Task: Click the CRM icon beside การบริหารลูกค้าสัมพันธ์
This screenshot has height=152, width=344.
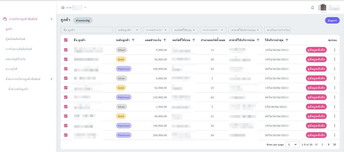Action: click(x=5, y=19)
